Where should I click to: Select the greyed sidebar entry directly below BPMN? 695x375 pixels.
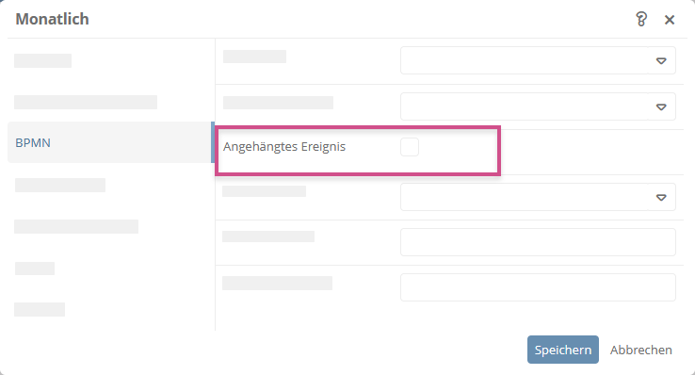click(x=60, y=185)
